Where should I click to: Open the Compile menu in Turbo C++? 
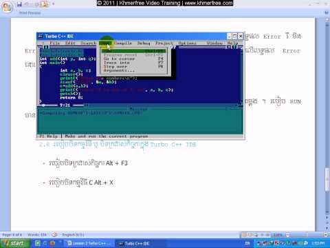[x=123, y=43]
